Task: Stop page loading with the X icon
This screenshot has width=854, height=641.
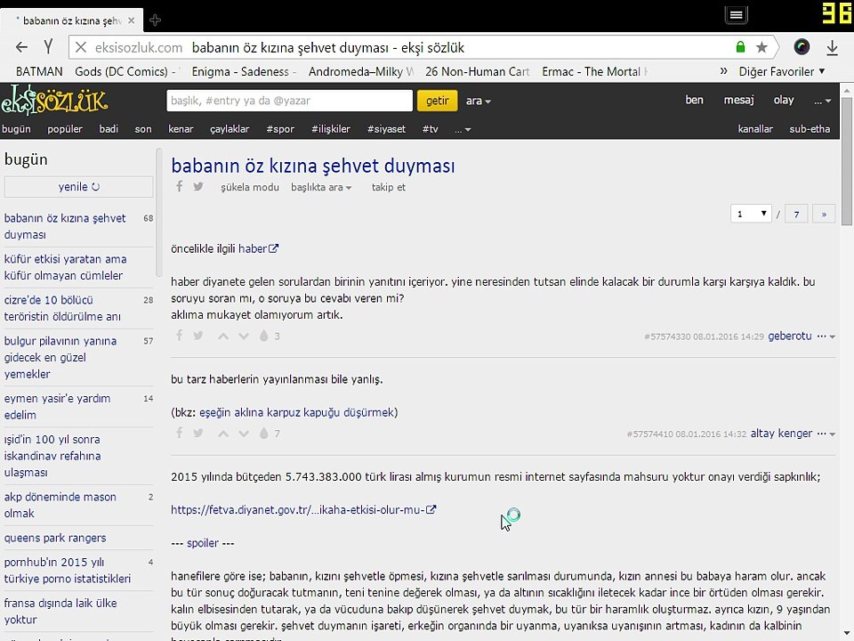Action: 81,47
